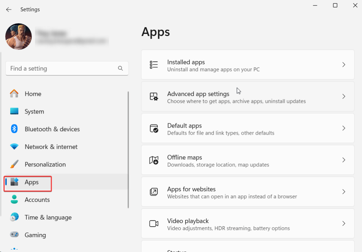Select Time & language in sidebar

(x=48, y=217)
